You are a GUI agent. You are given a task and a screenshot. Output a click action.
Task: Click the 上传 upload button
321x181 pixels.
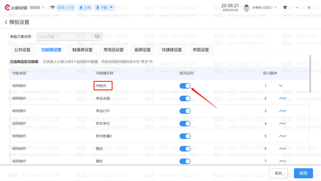pos(85,7)
